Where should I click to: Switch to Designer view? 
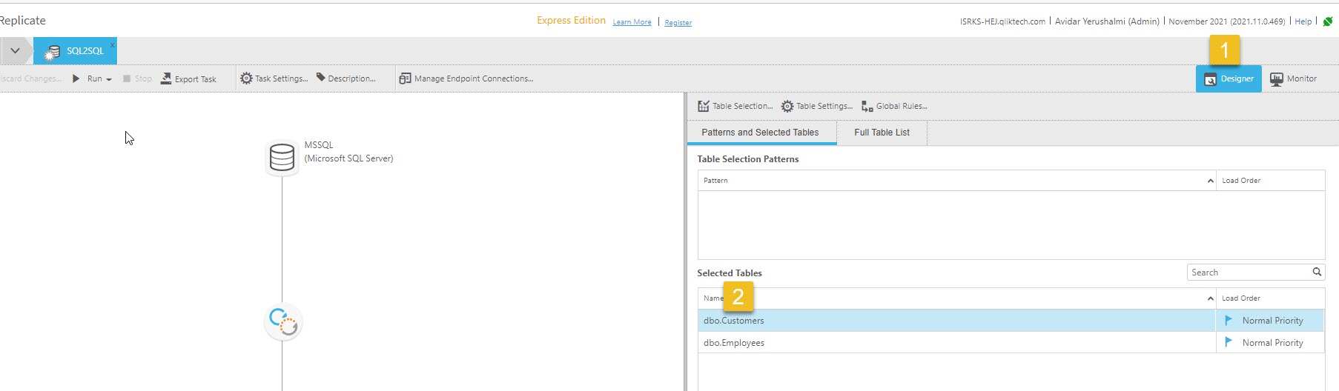[1229, 78]
